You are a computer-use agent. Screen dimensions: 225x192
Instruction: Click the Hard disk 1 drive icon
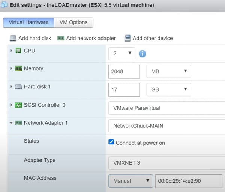coord(18,87)
